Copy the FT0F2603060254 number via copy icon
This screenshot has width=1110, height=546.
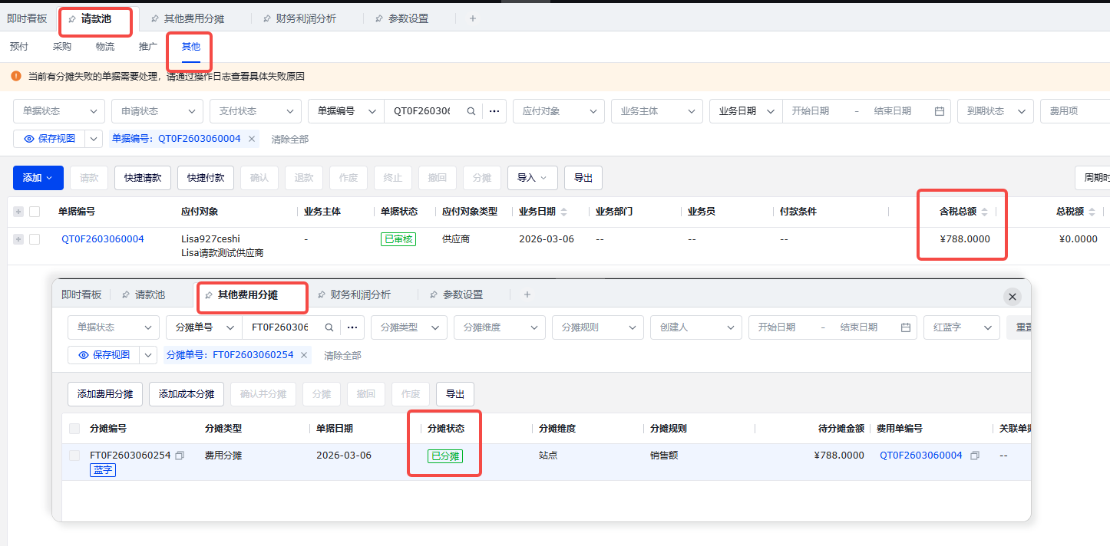coord(180,456)
